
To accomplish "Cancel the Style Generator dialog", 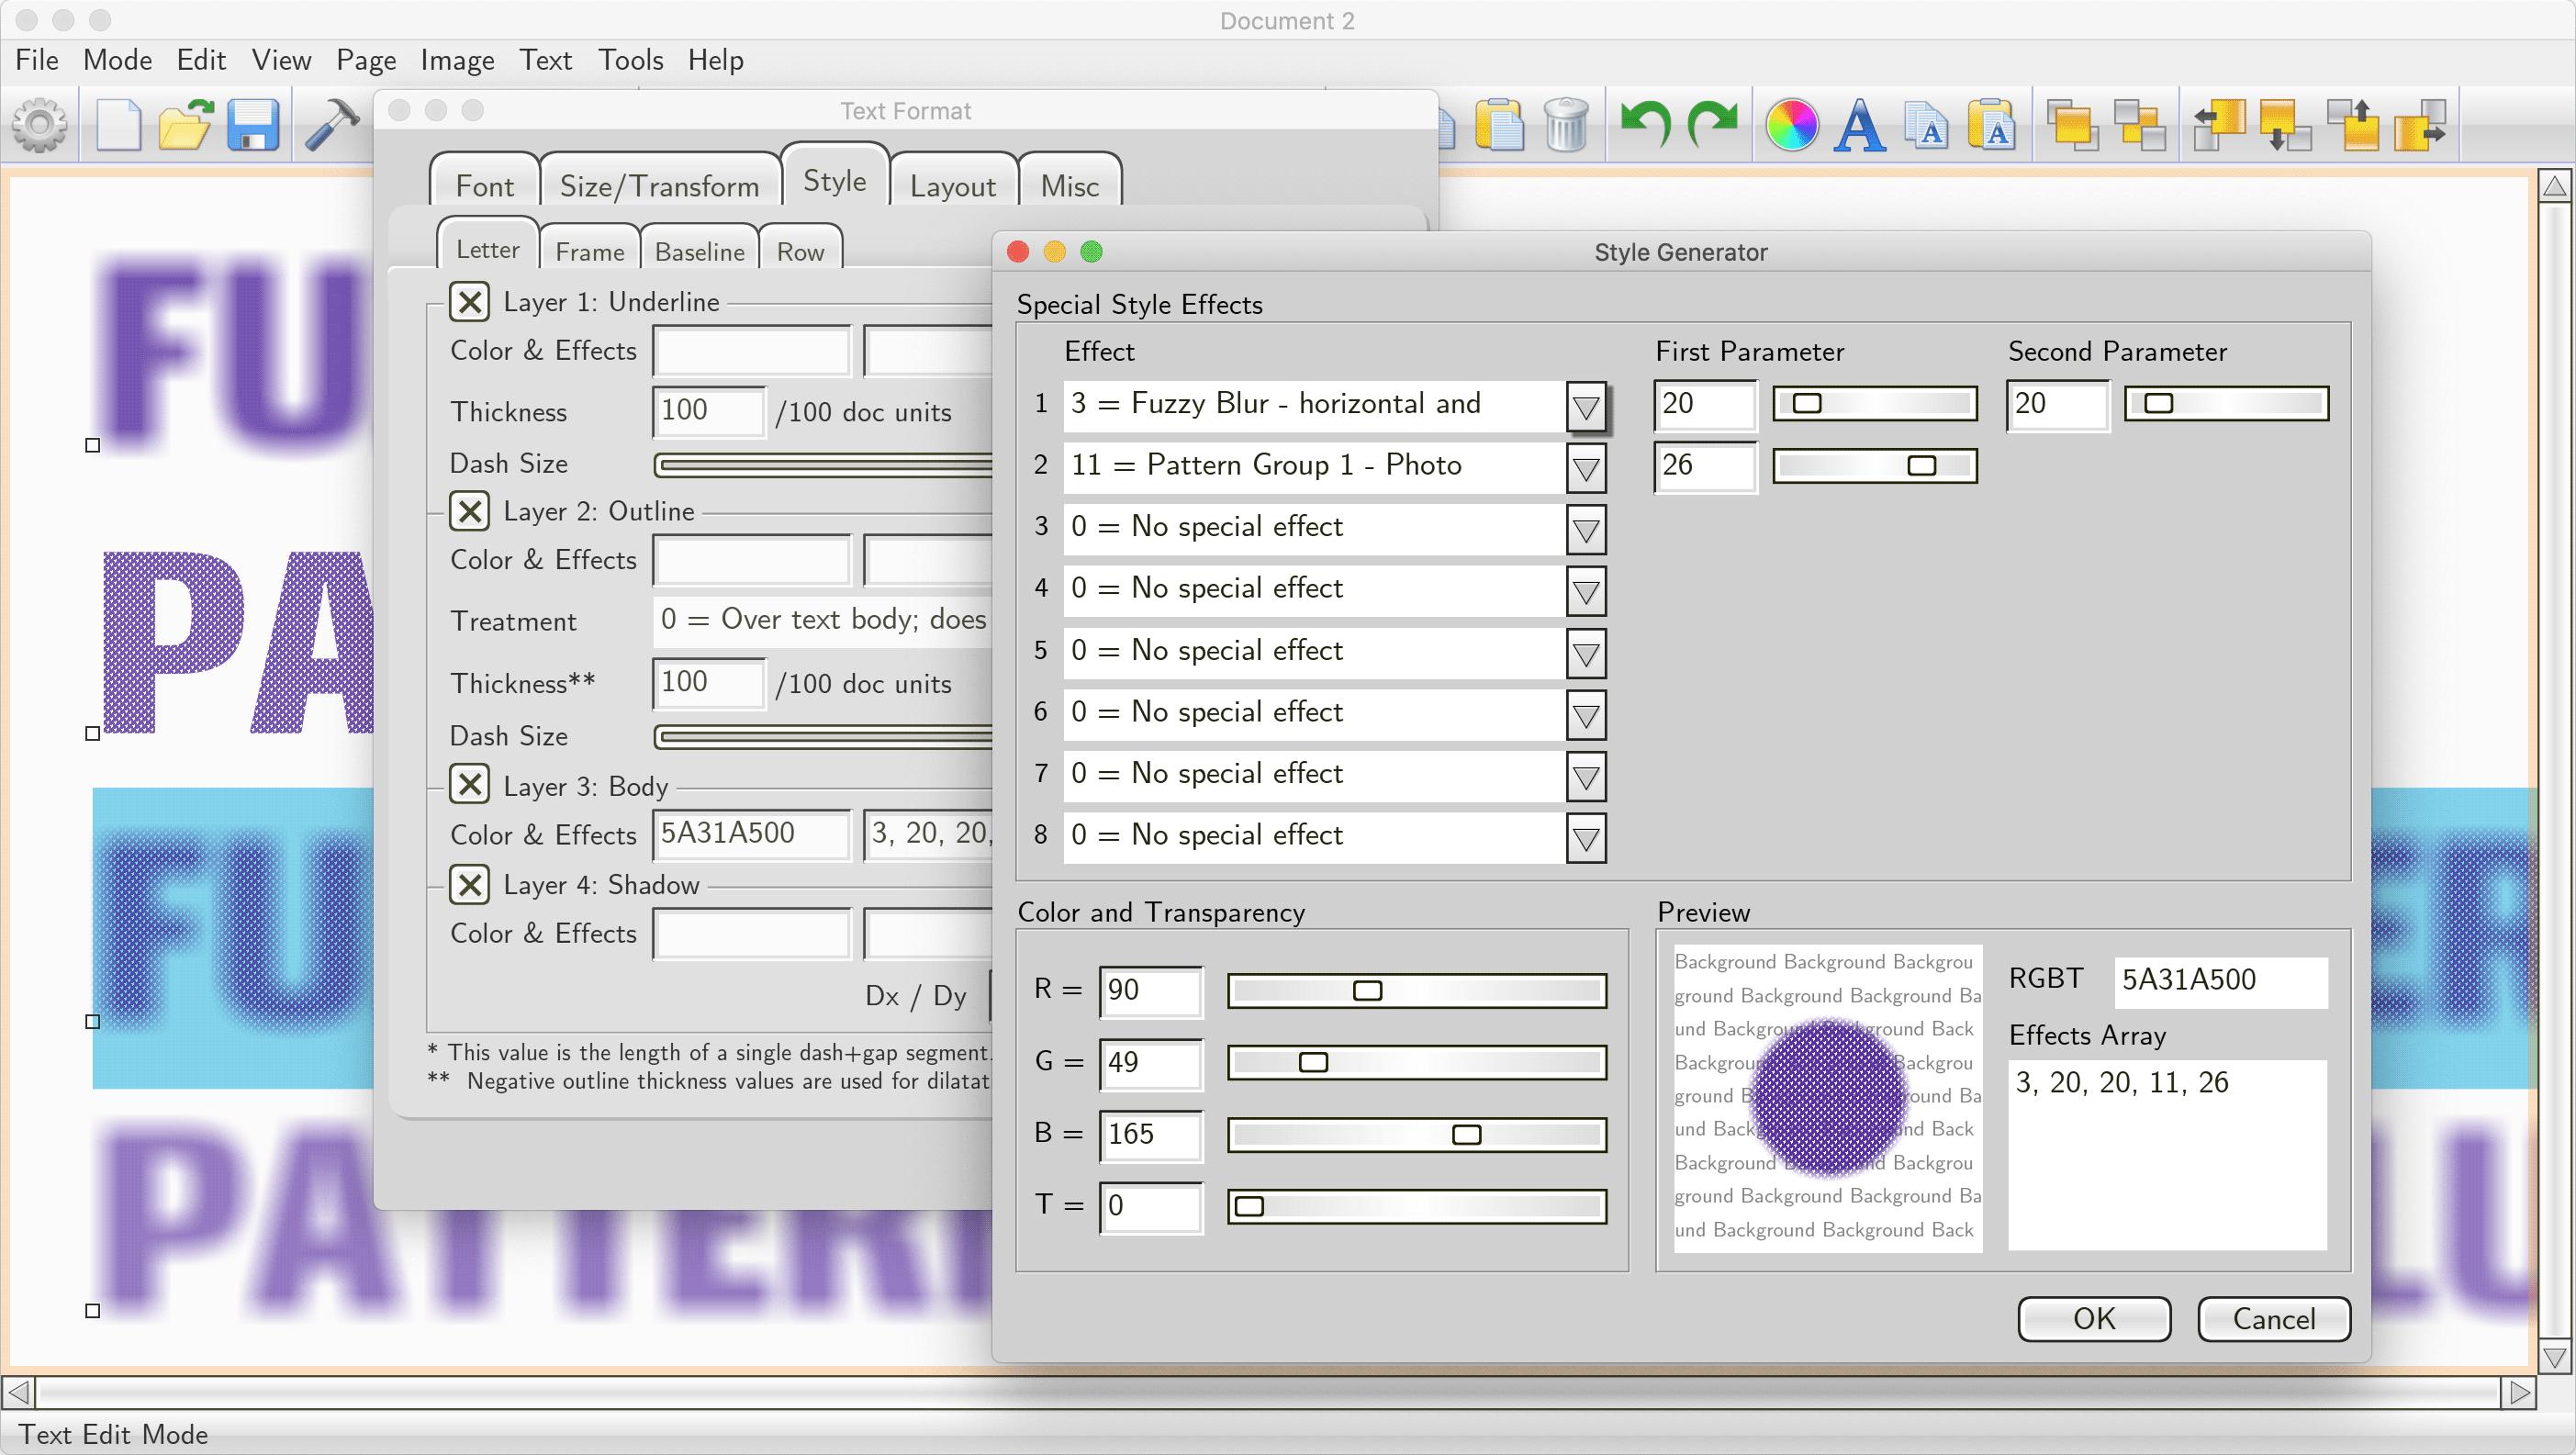I will (2274, 1319).
